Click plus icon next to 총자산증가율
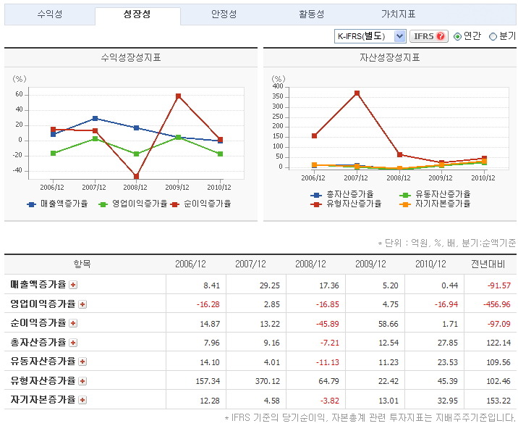 coord(73,342)
